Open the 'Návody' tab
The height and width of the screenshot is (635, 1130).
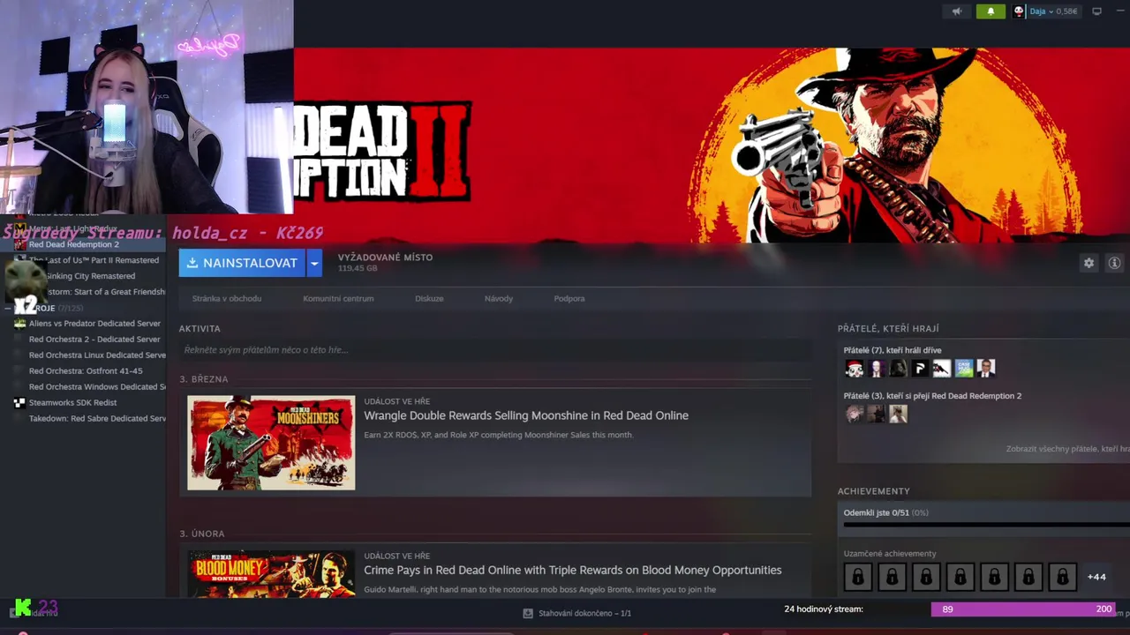[x=499, y=298]
